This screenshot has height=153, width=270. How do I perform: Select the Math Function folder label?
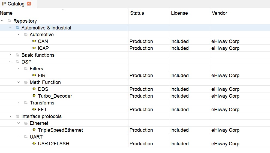(x=45, y=82)
